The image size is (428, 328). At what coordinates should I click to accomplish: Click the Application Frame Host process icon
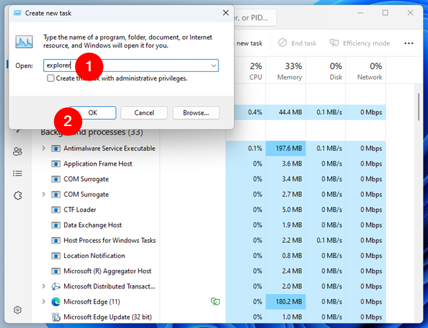[x=56, y=164]
